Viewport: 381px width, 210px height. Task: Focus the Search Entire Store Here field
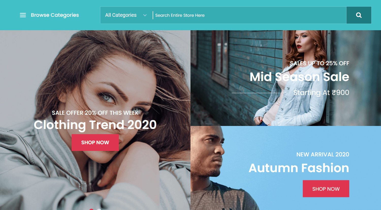tap(249, 15)
